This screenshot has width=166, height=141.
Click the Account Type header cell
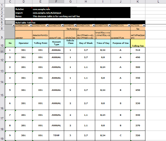tap(56, 43)
